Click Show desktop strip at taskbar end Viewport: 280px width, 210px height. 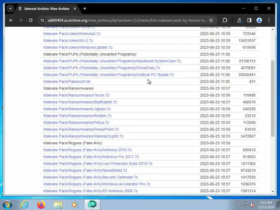278,205
